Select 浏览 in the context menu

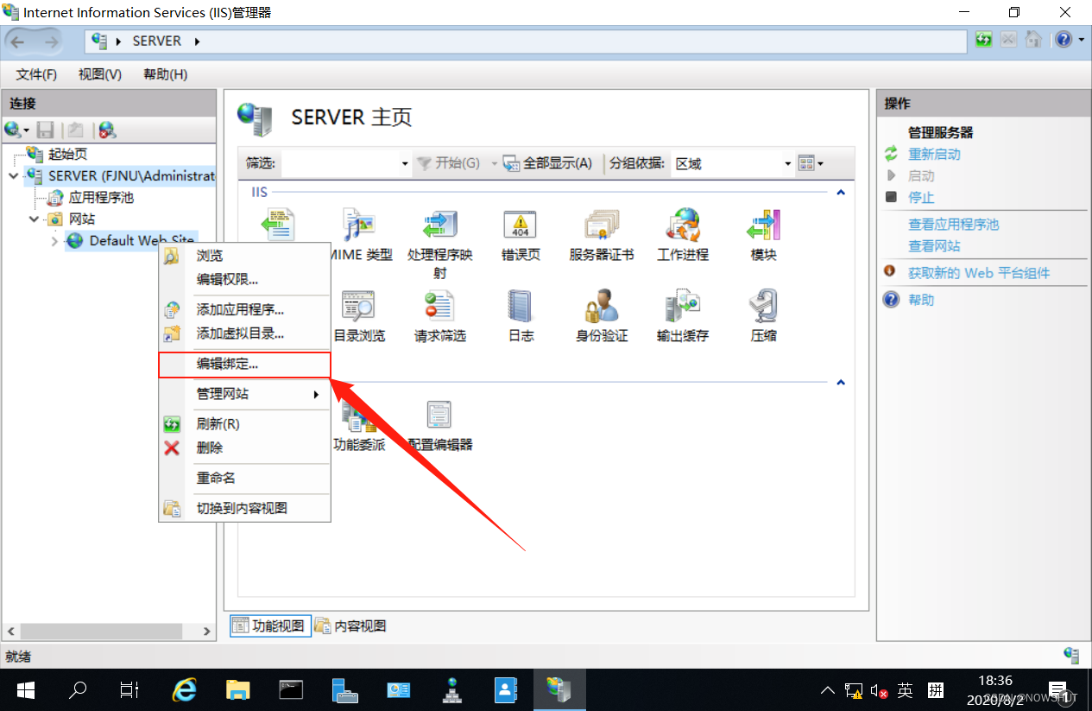pos(245,256)
